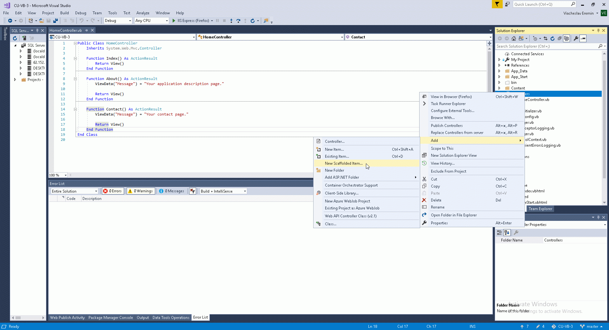Click the Pending Changes Filter icon

pyautogui.click(x=535, y=38)
